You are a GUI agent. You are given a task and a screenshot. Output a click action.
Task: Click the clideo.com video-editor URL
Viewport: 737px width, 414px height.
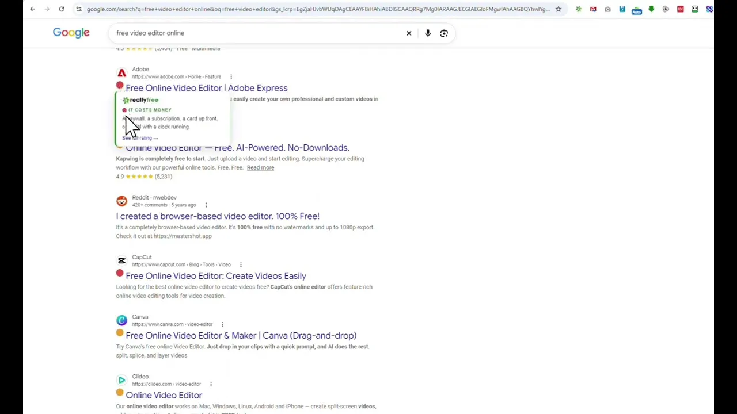[166, 384]
